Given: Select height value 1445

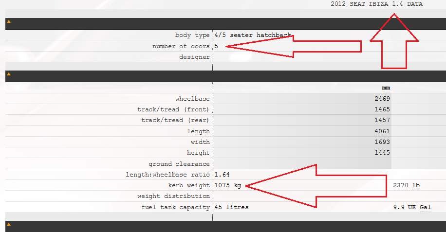Looking at the screenshot, I should 382,153.
